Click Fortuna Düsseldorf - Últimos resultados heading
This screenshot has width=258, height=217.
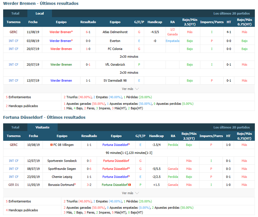tap(44, 117)
